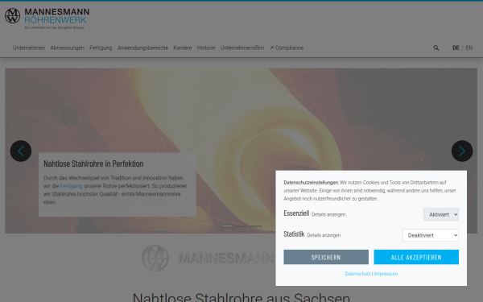This screenshot has width=483, height=302.
Task: Follow the external Compliance link
Action: (x=287, y=48)
